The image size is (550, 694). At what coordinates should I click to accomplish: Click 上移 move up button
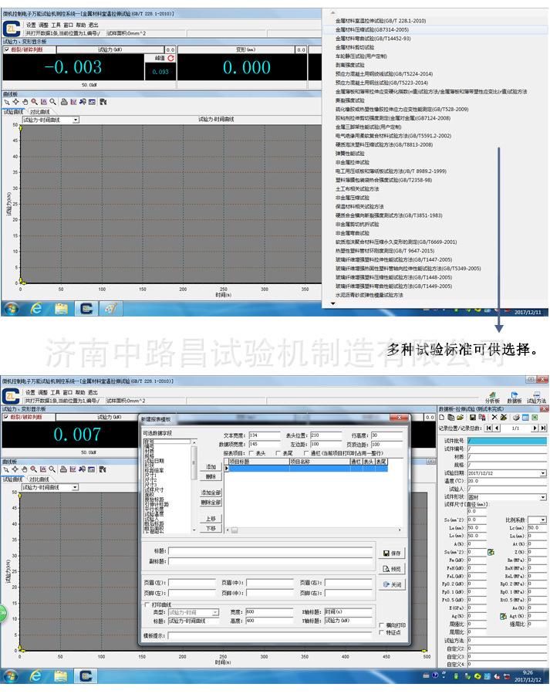click(x=211, y=519)
